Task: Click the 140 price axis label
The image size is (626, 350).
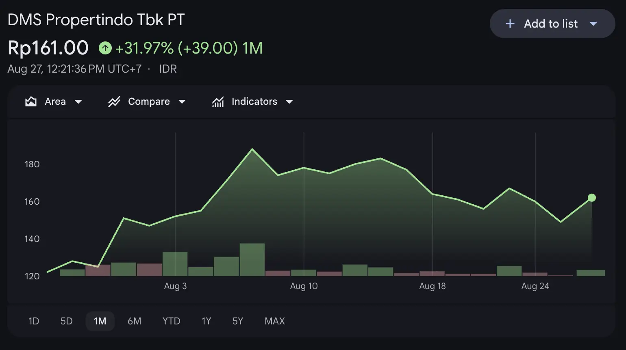Action: pos(32,239)
